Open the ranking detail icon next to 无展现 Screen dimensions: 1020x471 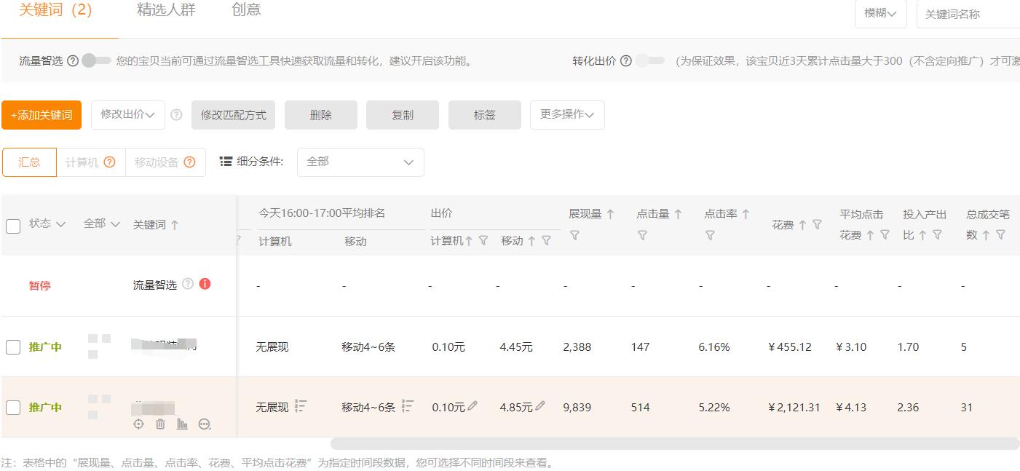(x=299, y=405)
